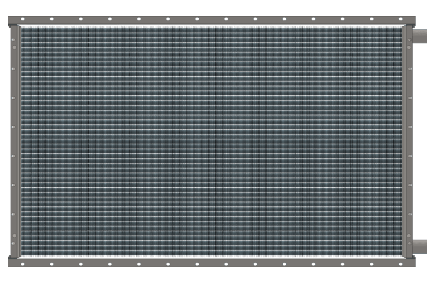Click empty background between the two pipe stubs
Image resolution: width=435 pixels, height=283 pixels.
(x=424, y=141)
